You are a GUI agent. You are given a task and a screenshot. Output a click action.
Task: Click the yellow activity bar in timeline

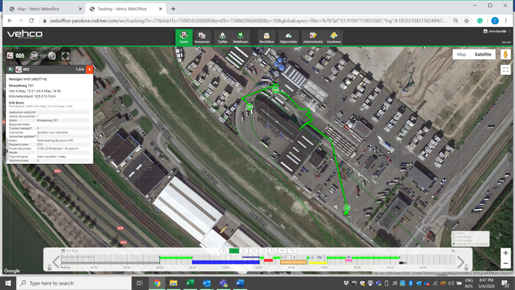317,263
